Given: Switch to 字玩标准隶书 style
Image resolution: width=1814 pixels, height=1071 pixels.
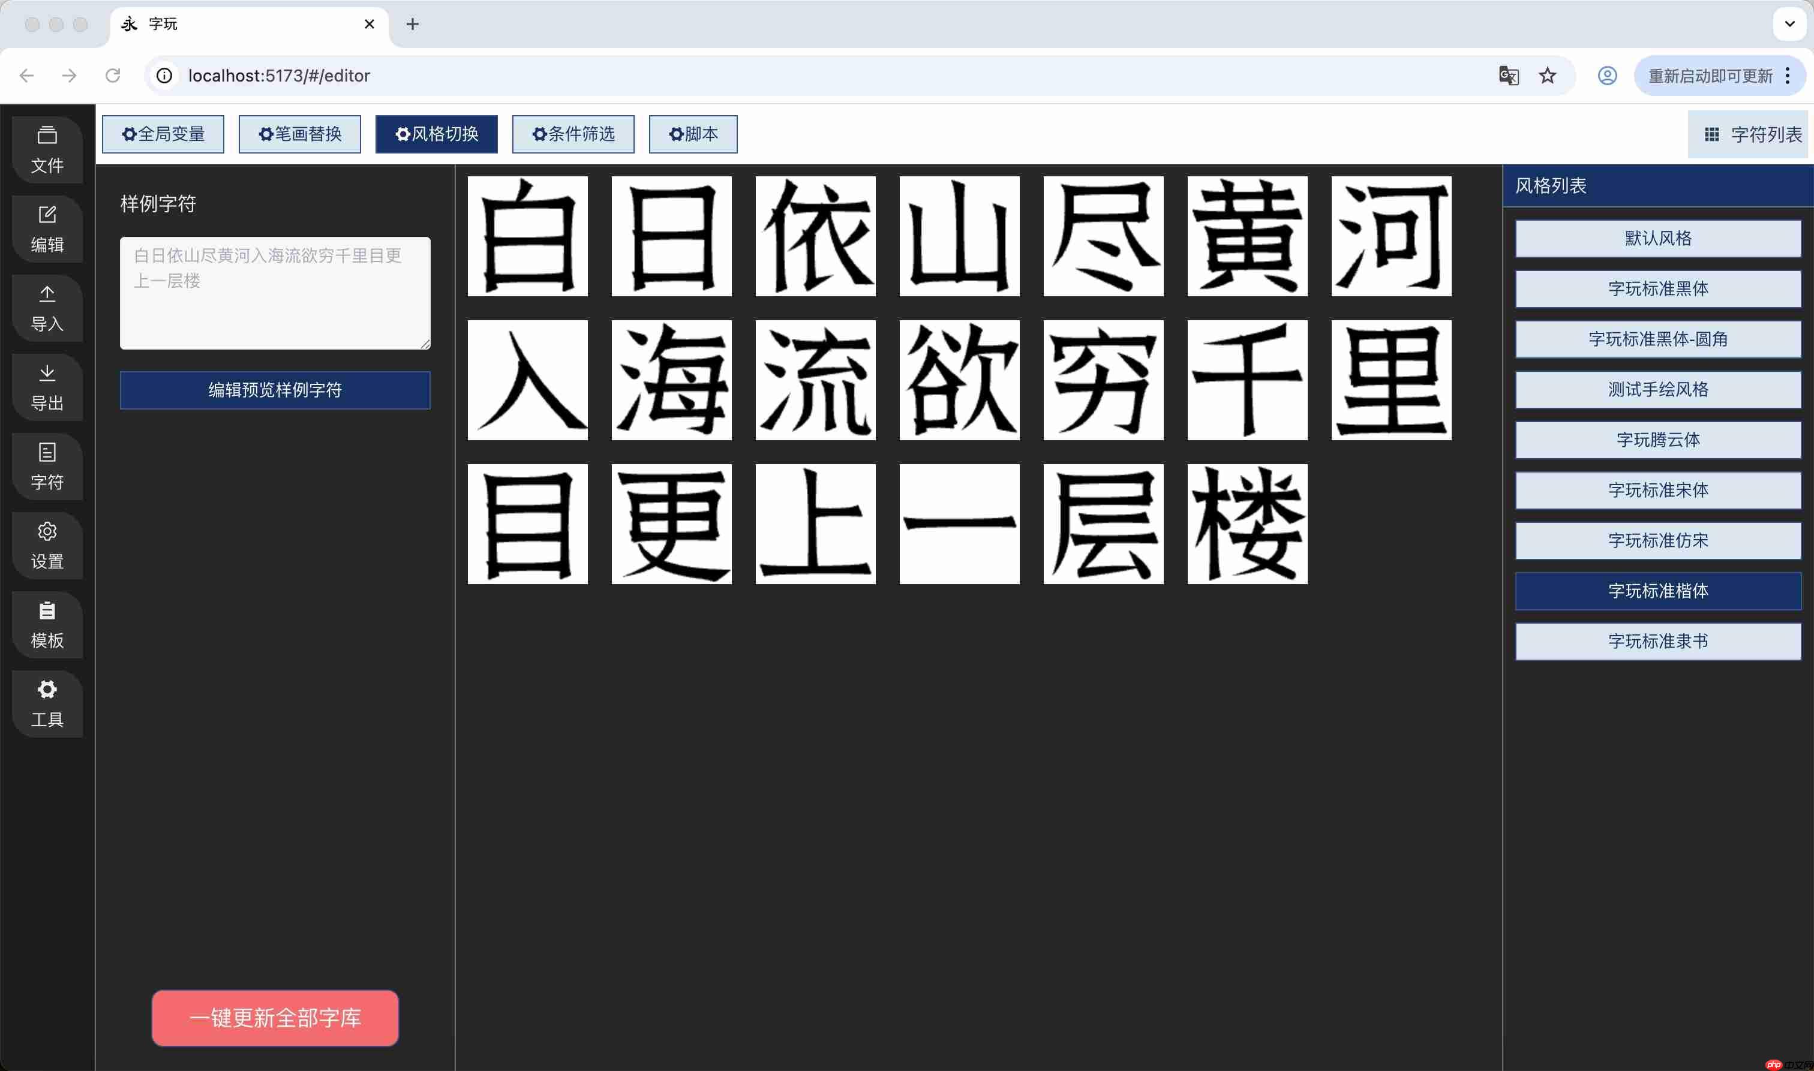Looking at the screenshot, I should 1657,641.
